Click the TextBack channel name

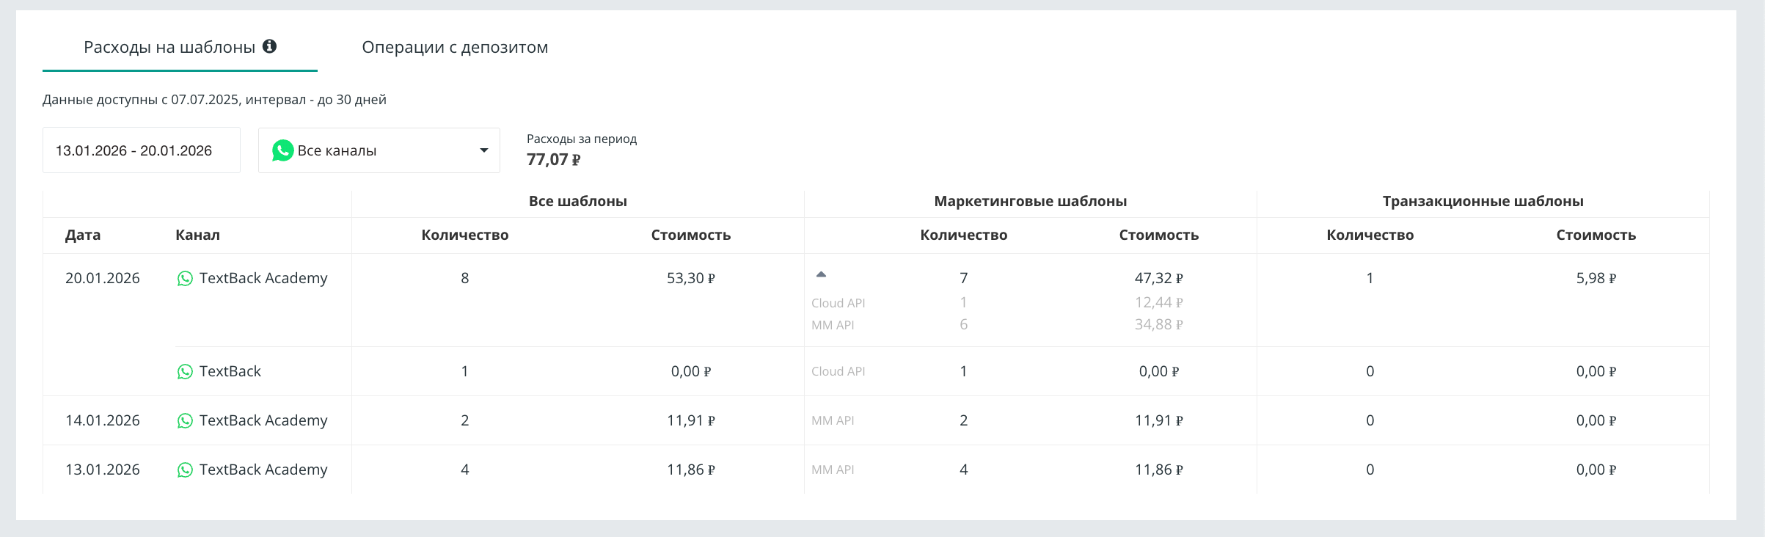230,371
